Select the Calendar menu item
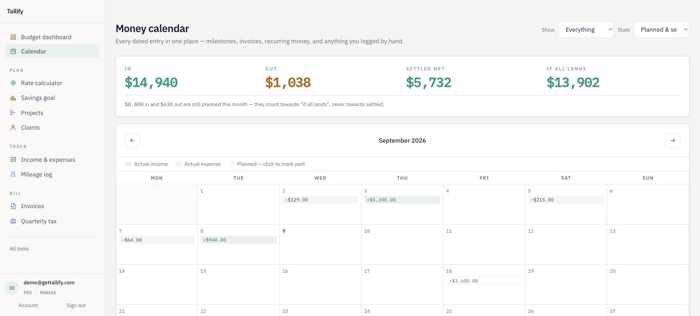Screen dimensions: 700x316 click(x=52, y=51)
